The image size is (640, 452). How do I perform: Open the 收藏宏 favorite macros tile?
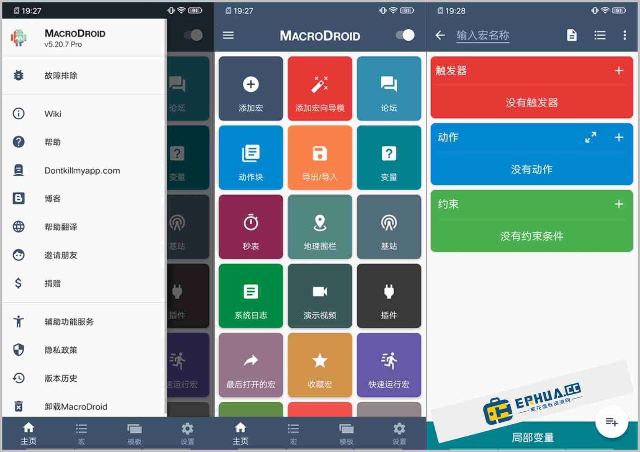(320, 365)
